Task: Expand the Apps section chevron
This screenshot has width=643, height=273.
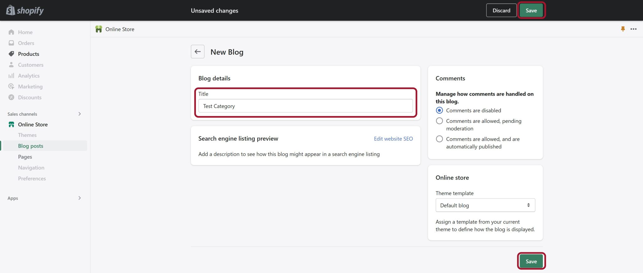Action: (x=79, y=198)
